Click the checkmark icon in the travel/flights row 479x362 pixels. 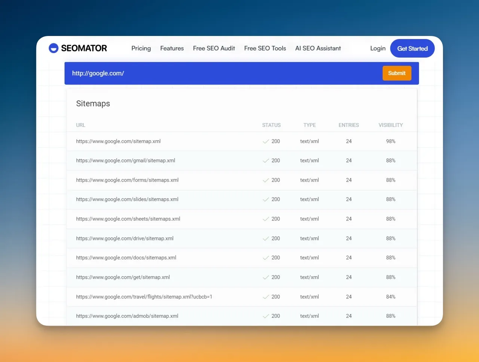tap(266, 297)
